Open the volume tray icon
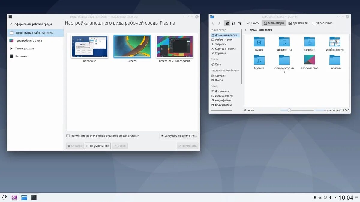Viewport: 360px width, 202px height. click(x=330, y=198)
